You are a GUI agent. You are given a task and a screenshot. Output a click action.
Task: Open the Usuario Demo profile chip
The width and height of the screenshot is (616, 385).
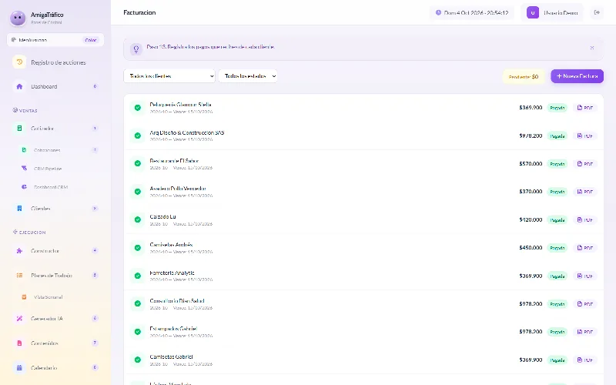click(552, 12)
